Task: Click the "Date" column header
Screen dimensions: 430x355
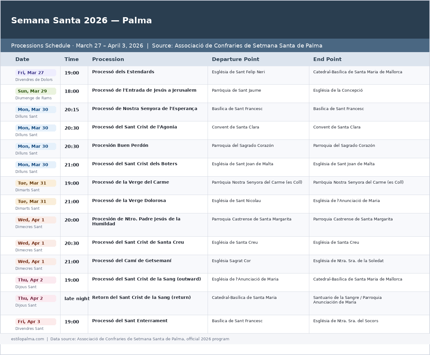Action: pos(22,59)
